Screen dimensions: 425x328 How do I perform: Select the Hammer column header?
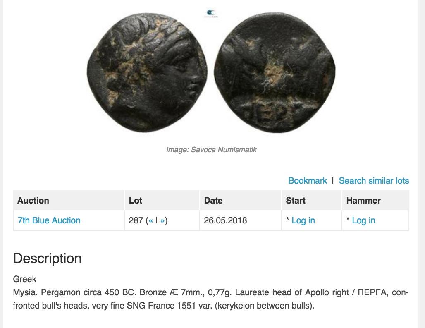pos(363,201)
